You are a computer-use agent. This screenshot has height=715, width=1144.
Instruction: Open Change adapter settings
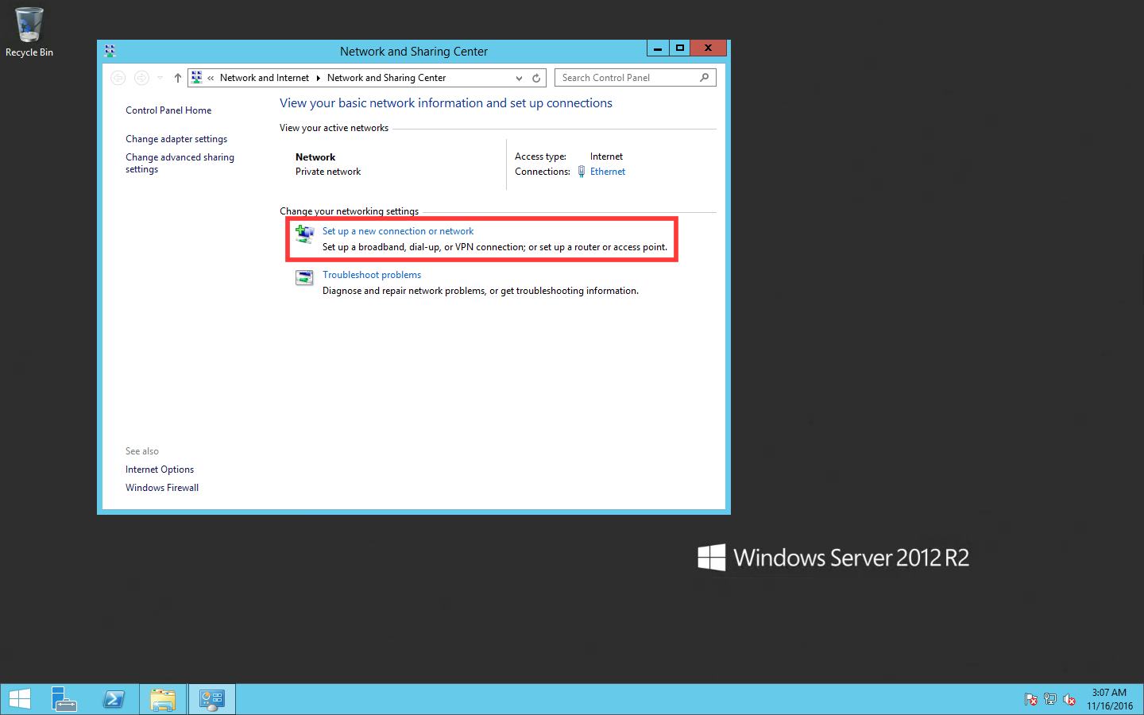176,139
